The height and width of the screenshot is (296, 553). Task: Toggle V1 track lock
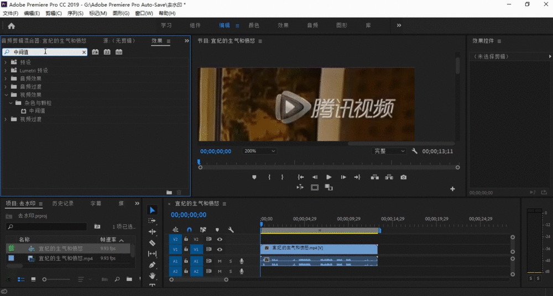pyautogui.click(x=186, y=249)
